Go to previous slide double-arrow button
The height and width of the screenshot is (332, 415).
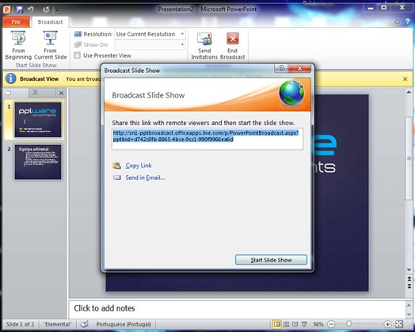[409, 279]
